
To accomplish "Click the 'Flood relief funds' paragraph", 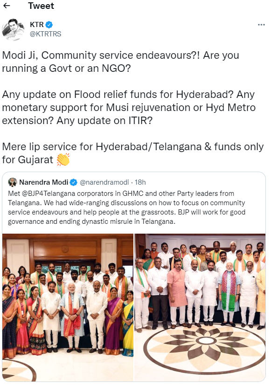I will 129,108.
